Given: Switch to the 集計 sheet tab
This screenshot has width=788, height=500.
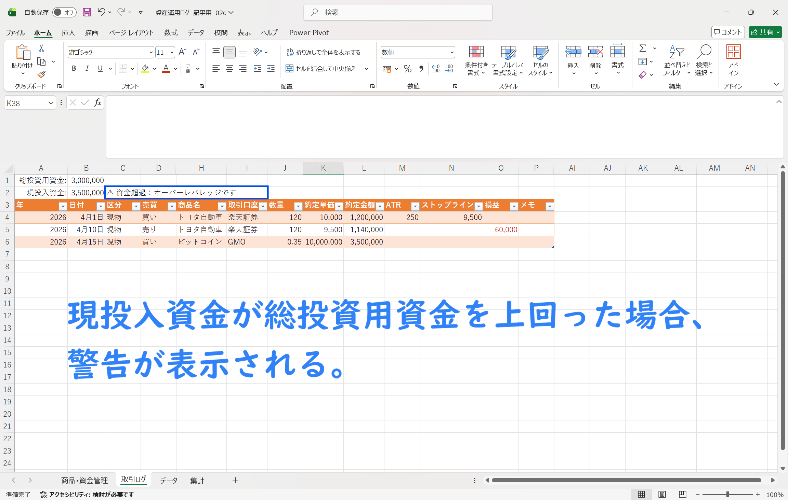Looking at the screenshot, I should [197, 481].
